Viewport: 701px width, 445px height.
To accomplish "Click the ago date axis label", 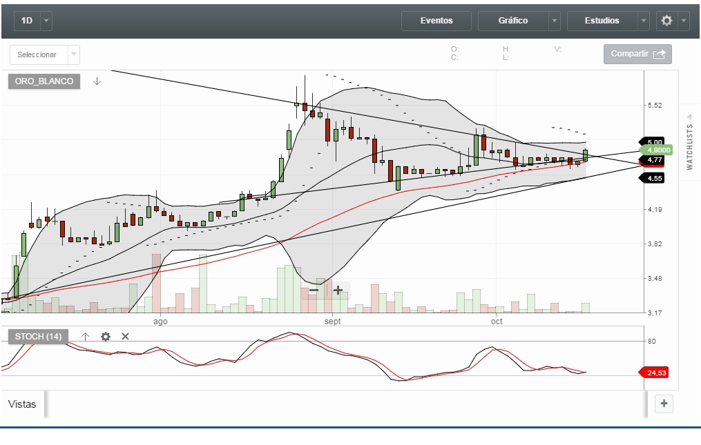I will pyautogui.click(x=160, y=322).
